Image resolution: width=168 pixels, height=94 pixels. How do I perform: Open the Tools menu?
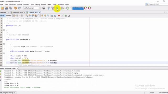[x=55, y=4]
